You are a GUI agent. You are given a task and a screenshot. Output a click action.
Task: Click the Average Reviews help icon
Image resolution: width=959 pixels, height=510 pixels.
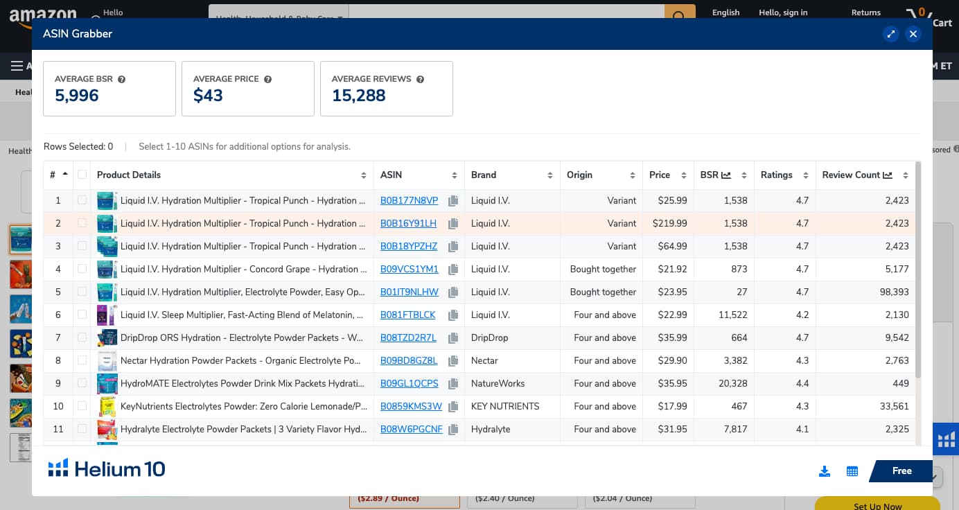[x=421, y=79]
